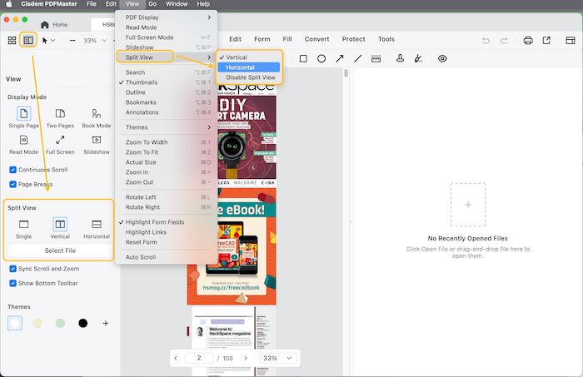Viewport: 583px width, 377px height.
Task: Select the Book Mode display icon
Action: (97, 113)
